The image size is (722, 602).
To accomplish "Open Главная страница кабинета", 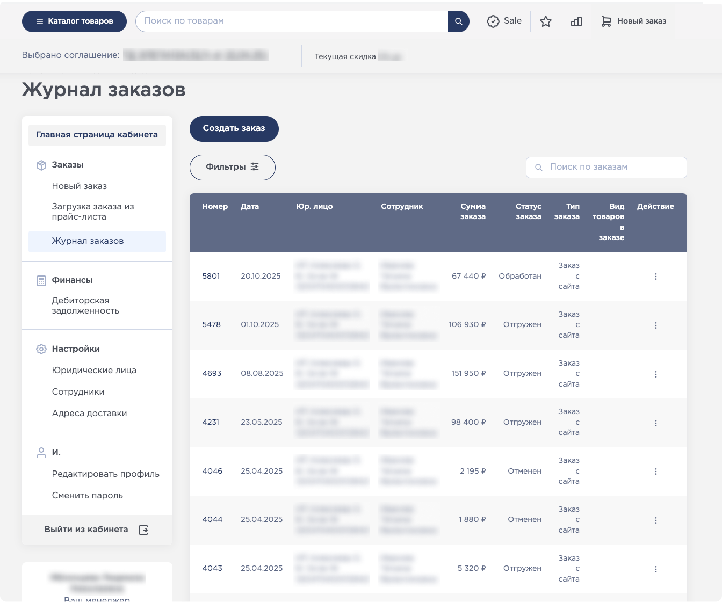I will pyautogui.click(x=97, y=135).
